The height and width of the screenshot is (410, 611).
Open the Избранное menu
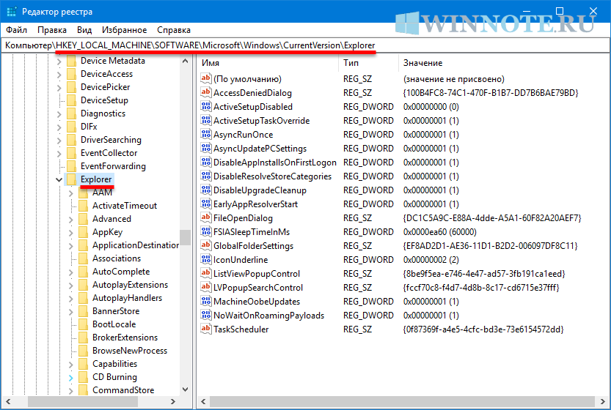(124, 30)
